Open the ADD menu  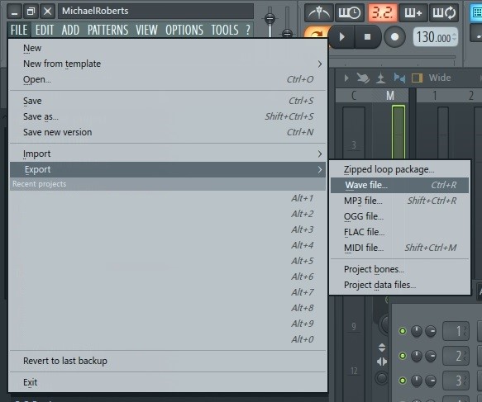point(70,30)
